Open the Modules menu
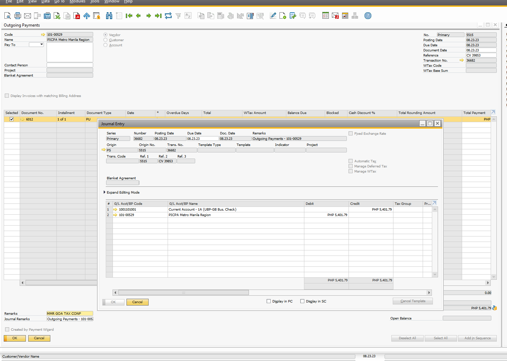The height and width of the screenshot is (361, 507). coord(78,1)
